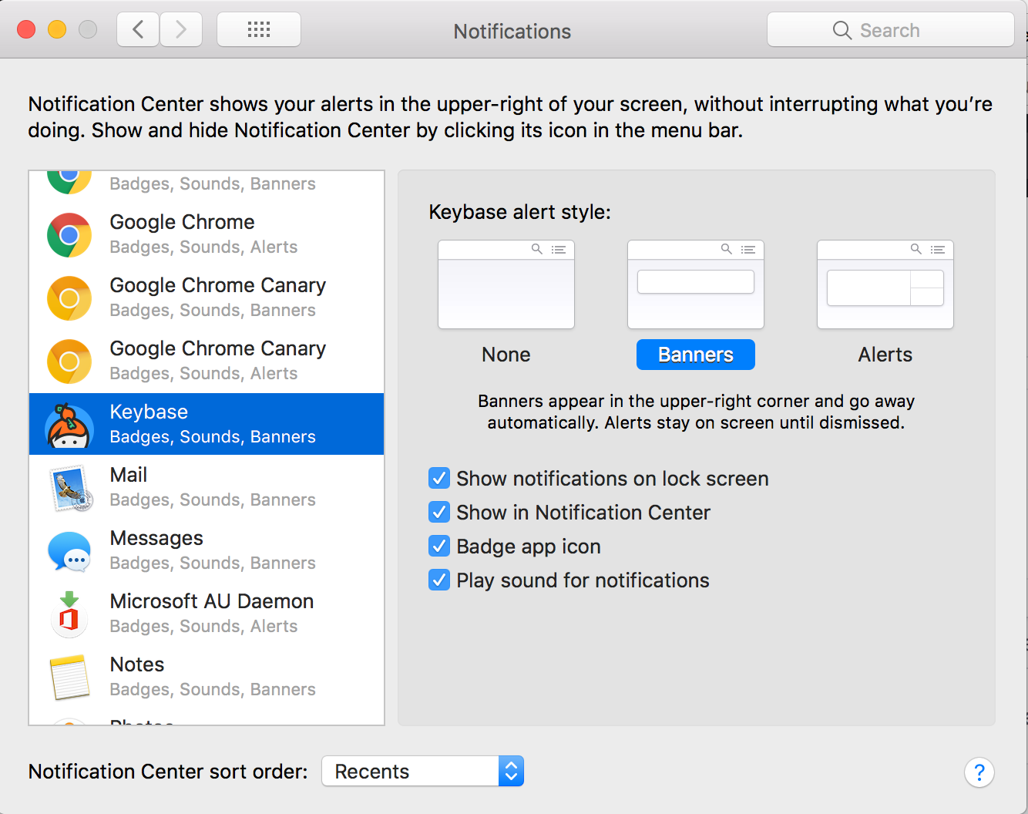Click the back arrow in the toolbar
The height and width of the screenshot is (814, 1028).
tap(138, 30)
